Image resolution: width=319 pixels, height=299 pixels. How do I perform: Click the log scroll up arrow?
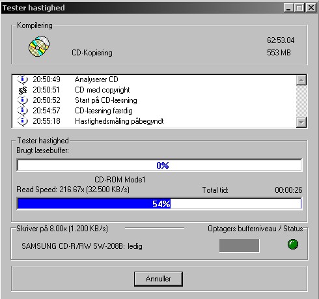301,80
